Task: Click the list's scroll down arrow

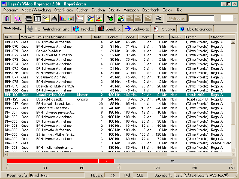Action: click(x=234, y=150)
